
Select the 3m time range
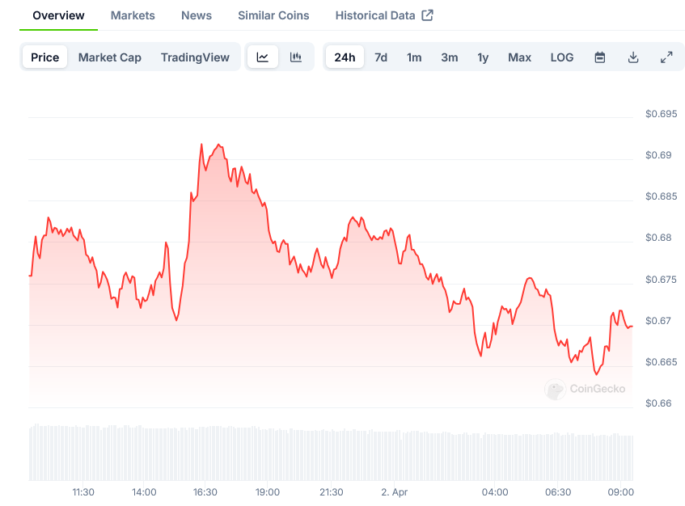click(x=450, y=57)
